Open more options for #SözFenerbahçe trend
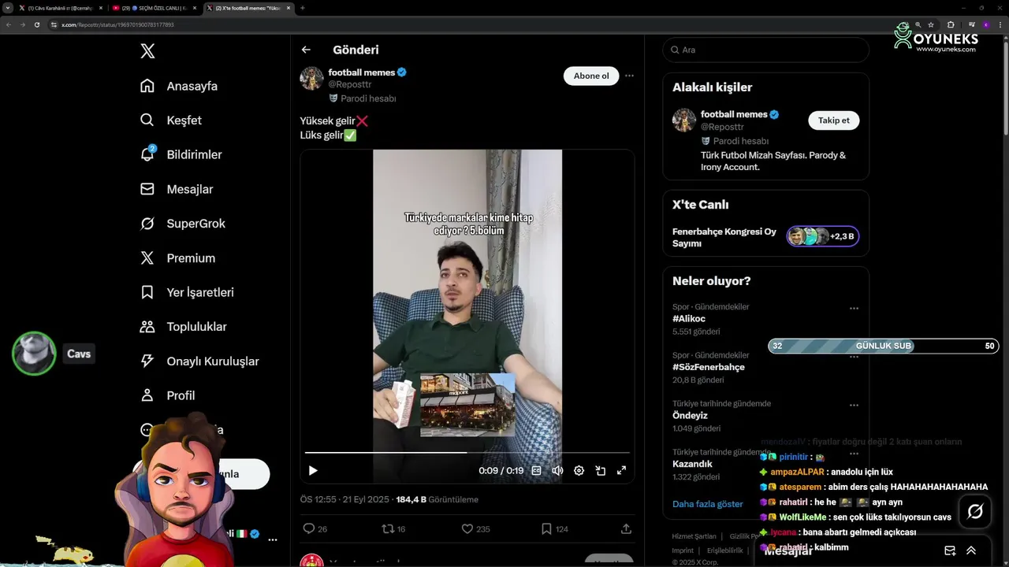Screen dimensions: 1009x567 (854, 357)
